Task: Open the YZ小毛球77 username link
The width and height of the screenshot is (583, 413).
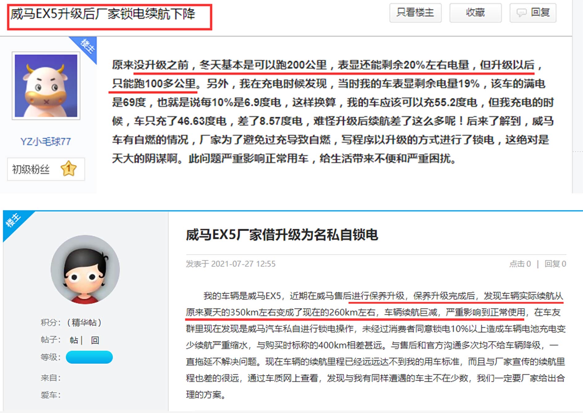Action: tap(46, 142)
